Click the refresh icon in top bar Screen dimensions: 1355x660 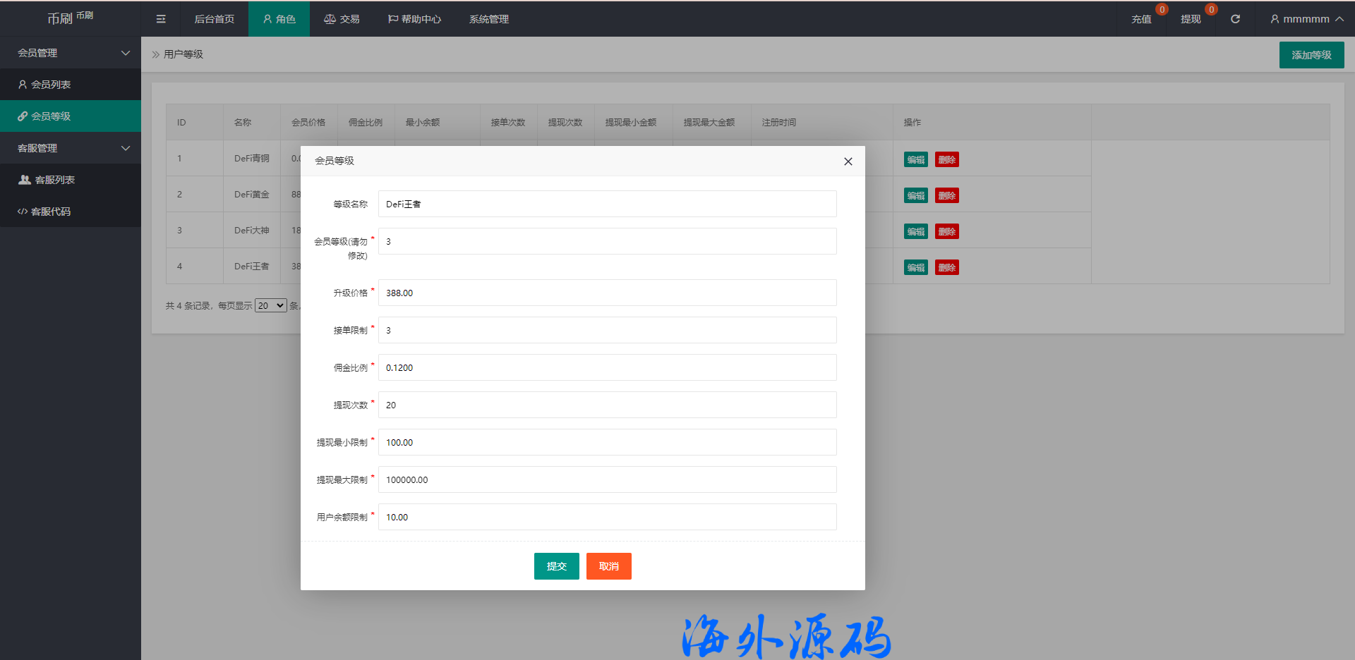(x=1235, y=19)
